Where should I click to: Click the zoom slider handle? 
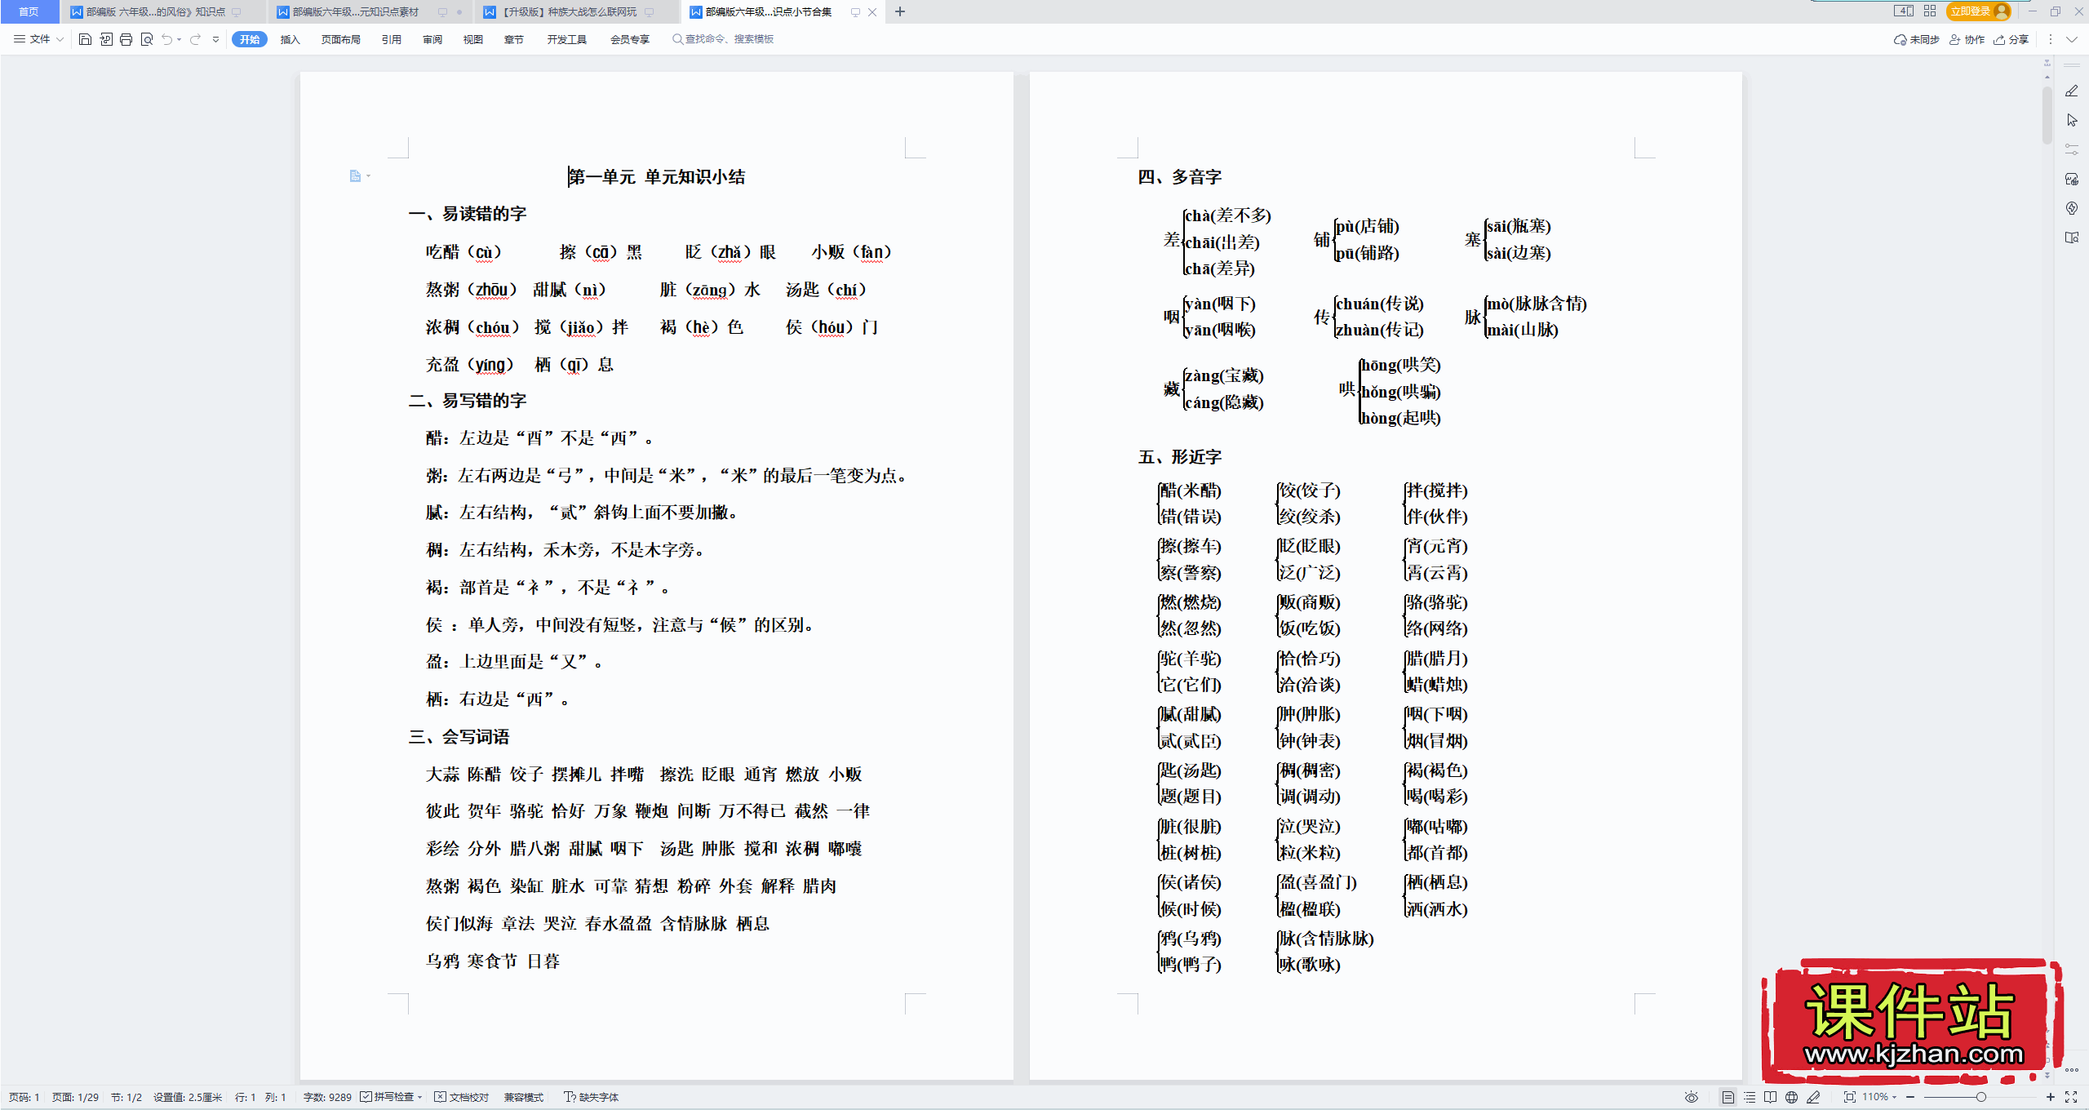(1980, 1097)
